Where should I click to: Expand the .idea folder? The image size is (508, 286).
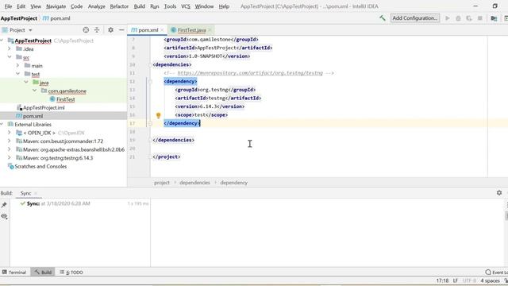tap(10, 48)
